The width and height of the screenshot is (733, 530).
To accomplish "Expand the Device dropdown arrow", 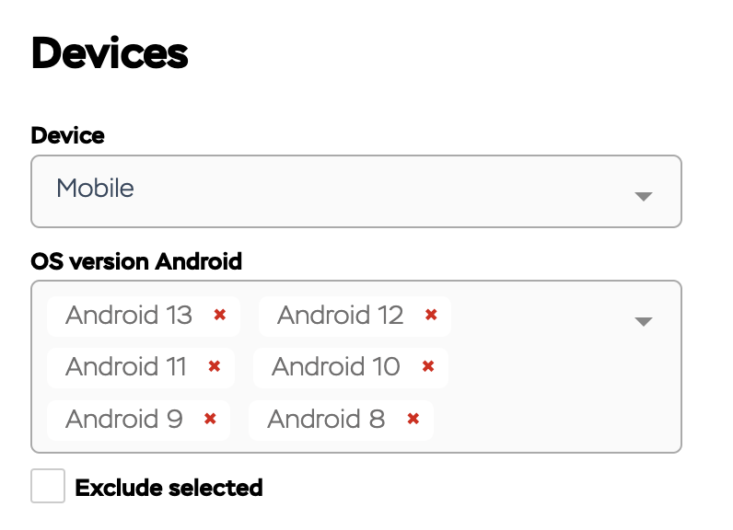I will [x=644, y=196].
